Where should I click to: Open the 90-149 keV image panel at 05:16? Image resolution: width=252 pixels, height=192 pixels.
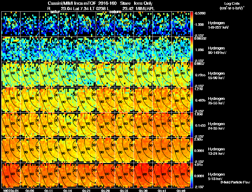[x=68, y=49]
